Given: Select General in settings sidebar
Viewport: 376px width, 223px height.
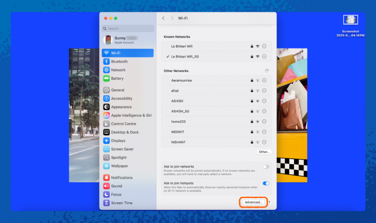Looking at the screenshot, I should 117,90.
